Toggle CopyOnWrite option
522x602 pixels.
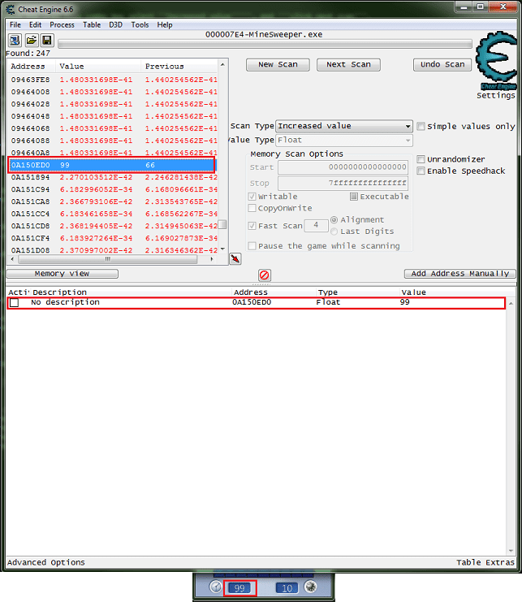pos(252,208)
